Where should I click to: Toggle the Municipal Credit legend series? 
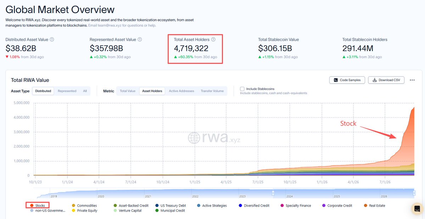click(170, 210)
